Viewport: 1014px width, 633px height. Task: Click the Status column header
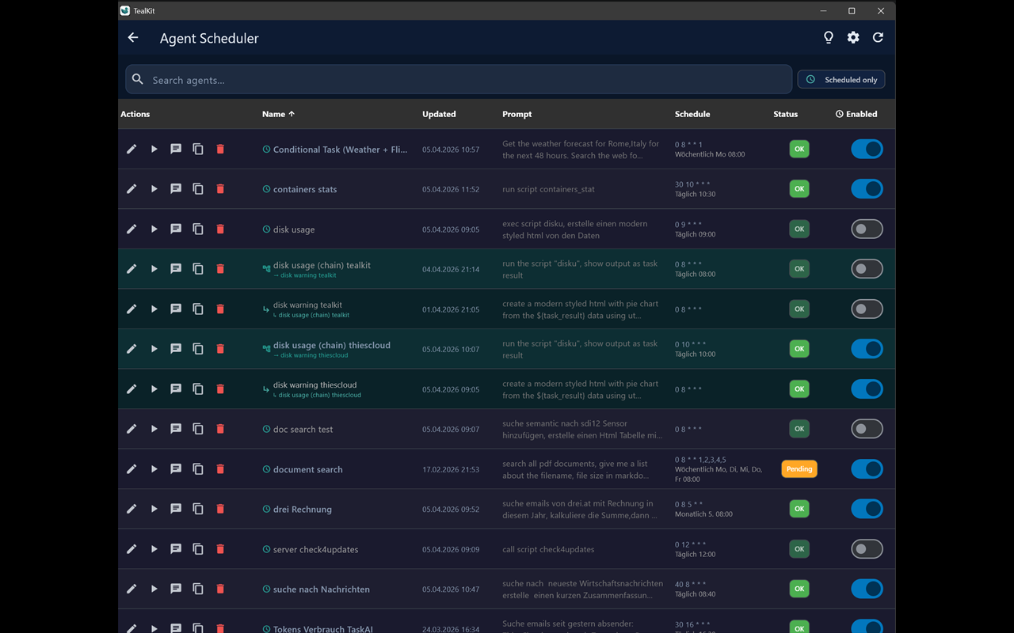pyautogui.click(x=785, y=114)
